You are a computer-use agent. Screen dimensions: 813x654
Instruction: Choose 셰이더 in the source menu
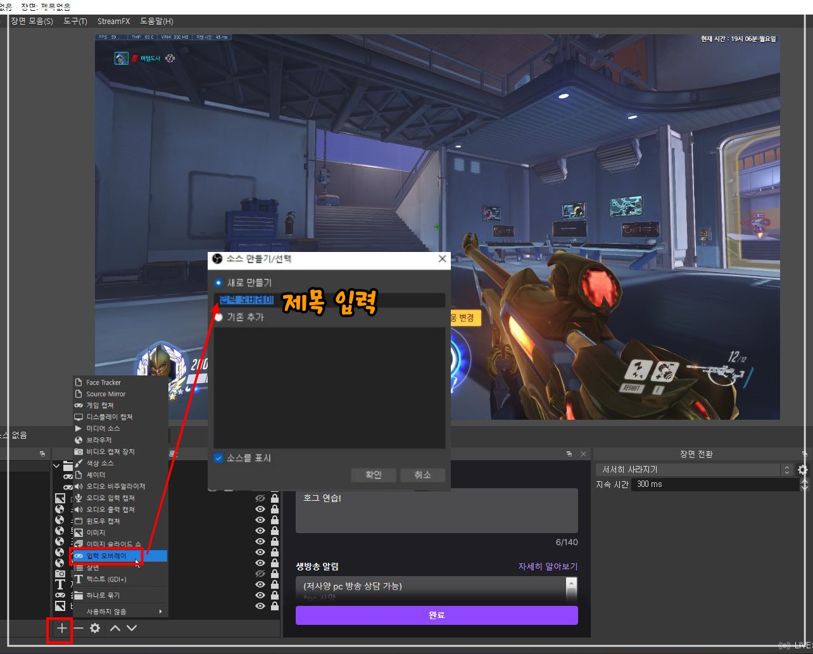(x=120, y=475)
